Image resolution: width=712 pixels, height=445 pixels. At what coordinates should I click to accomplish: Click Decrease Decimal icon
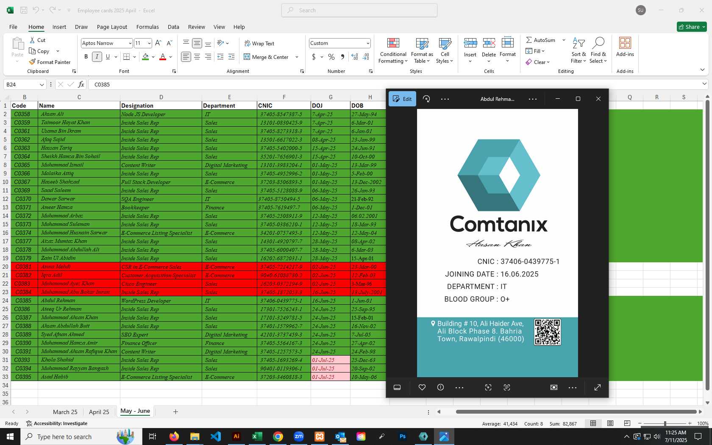(x=366, y=57)
